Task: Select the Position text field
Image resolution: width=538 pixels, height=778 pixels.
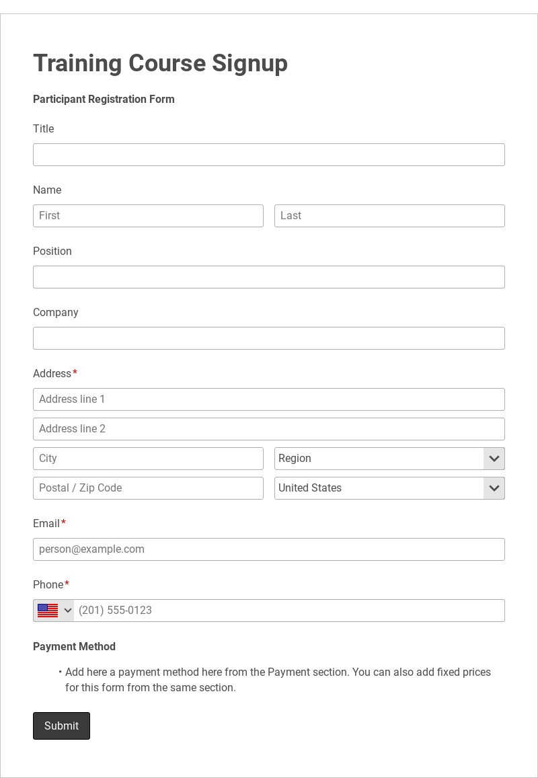Action: pyautogui.click(x=268, y=277)
